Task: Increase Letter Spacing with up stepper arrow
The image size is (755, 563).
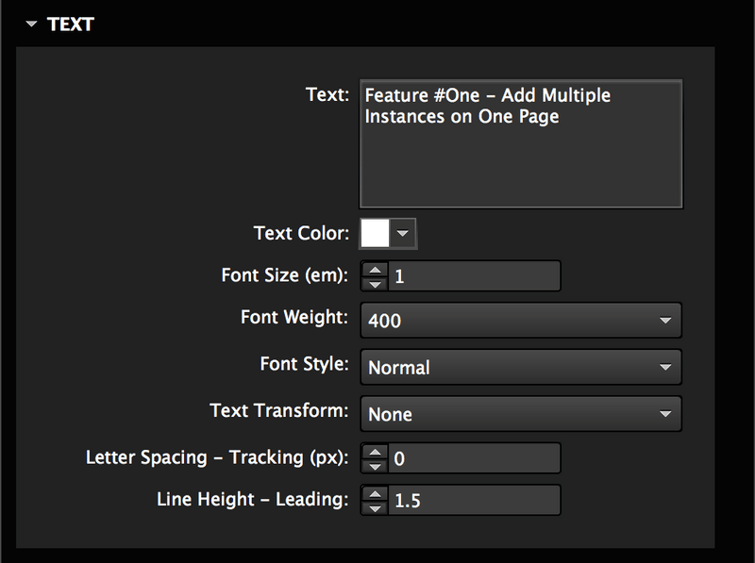Action: click(x=375, y=451)
